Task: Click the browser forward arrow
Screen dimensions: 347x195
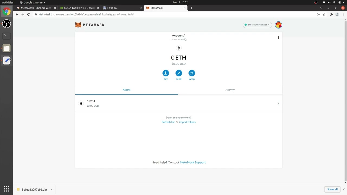Action: point(23,14)
